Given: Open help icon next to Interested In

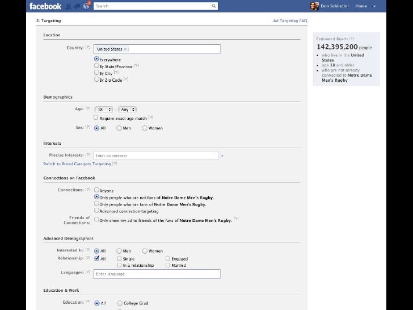Looking at the screenshot, I should [x=88, y=250].
